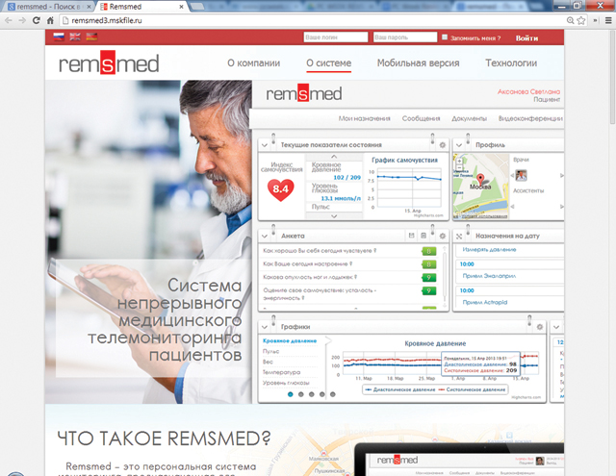Open О системе menu item

329,63
